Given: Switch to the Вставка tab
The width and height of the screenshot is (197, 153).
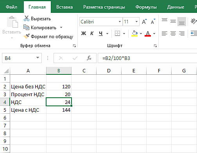Looking at the screenshot, I should 64,7.
